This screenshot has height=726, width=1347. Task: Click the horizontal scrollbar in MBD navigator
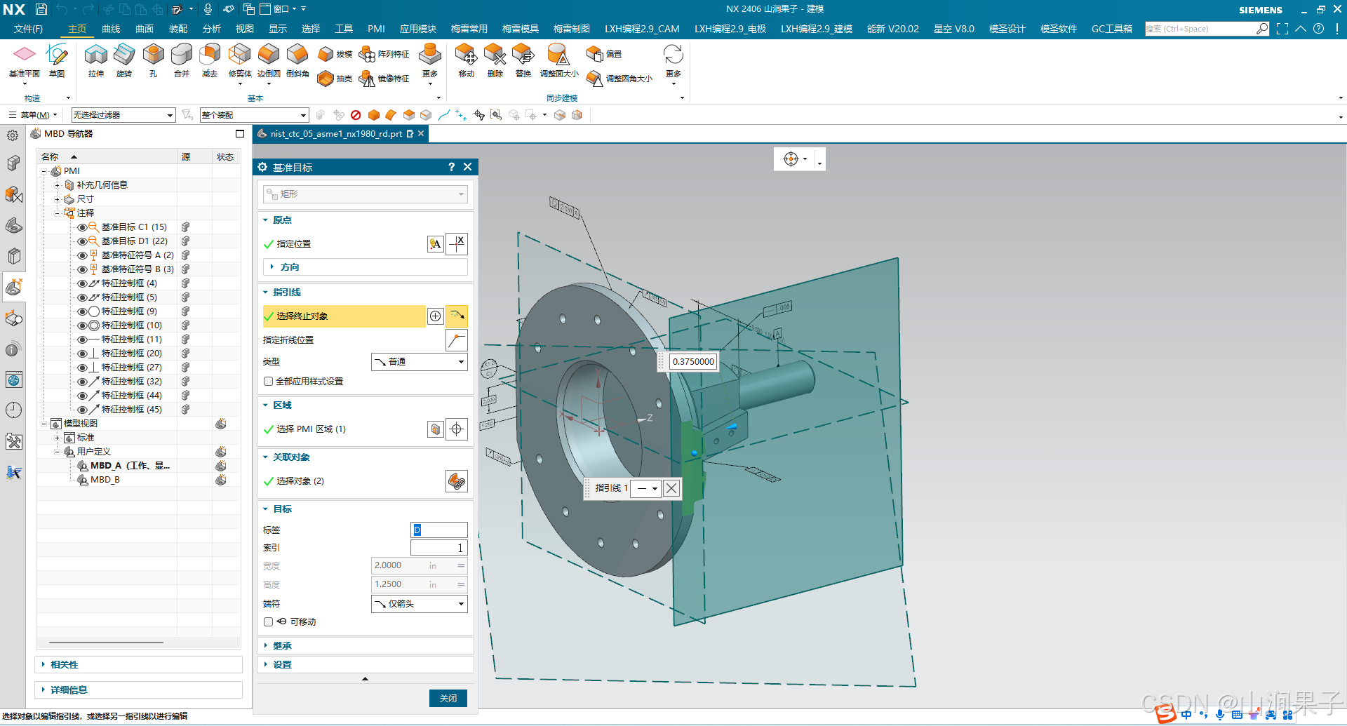point(107,643)
